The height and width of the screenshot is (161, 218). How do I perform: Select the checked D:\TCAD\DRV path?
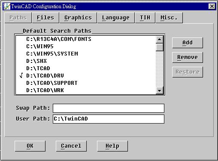click(86, 76)
